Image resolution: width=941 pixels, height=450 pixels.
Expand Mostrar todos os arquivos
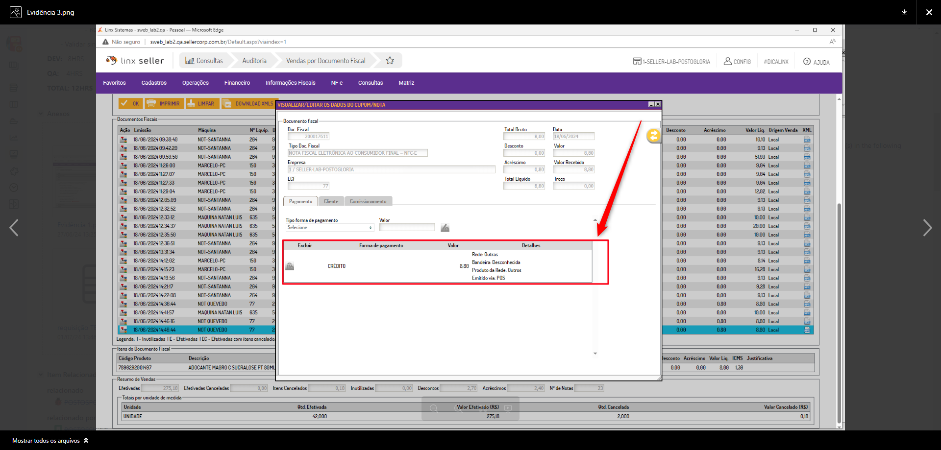[50, 441]
